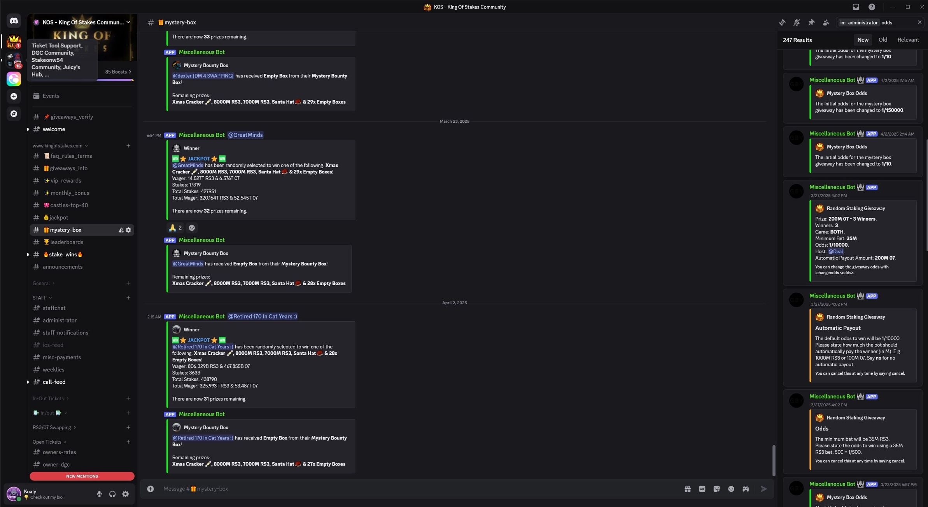Viewport: 928px width, 507px height.
Task: Open the apps controller icon
Action: pyautogui.click(x=746, y=489)
